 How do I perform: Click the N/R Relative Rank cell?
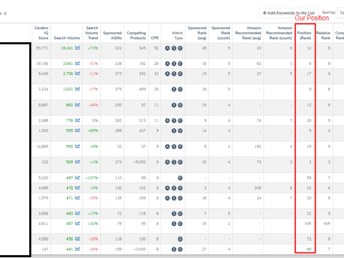pos(327,224)
